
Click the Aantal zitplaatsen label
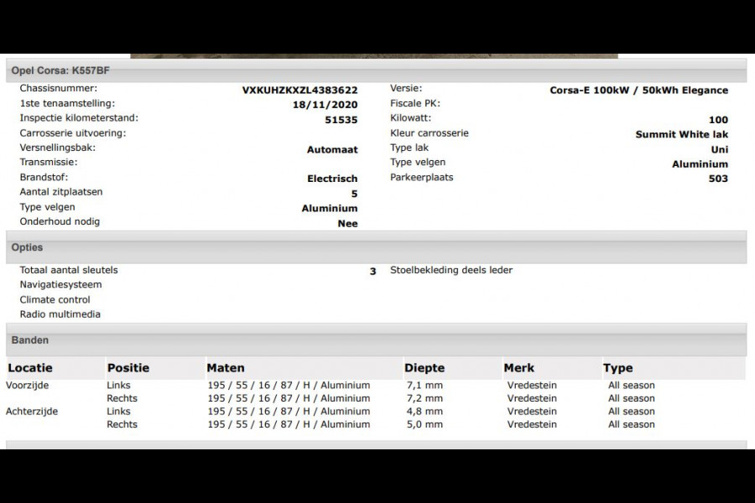(61, 192)
